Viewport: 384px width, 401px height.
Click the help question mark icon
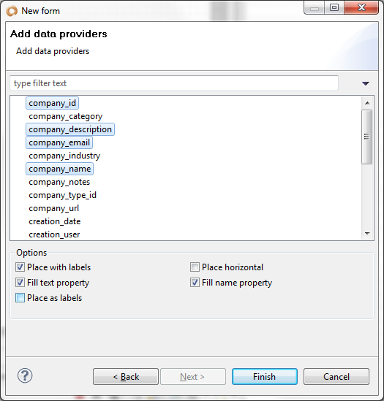point(25,375)
